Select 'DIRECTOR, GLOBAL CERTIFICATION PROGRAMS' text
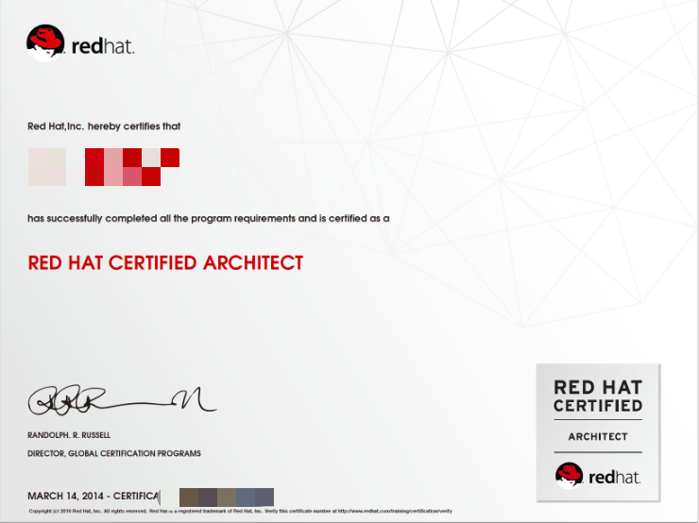This screenshot has height=523, width=699. (114, 453)
